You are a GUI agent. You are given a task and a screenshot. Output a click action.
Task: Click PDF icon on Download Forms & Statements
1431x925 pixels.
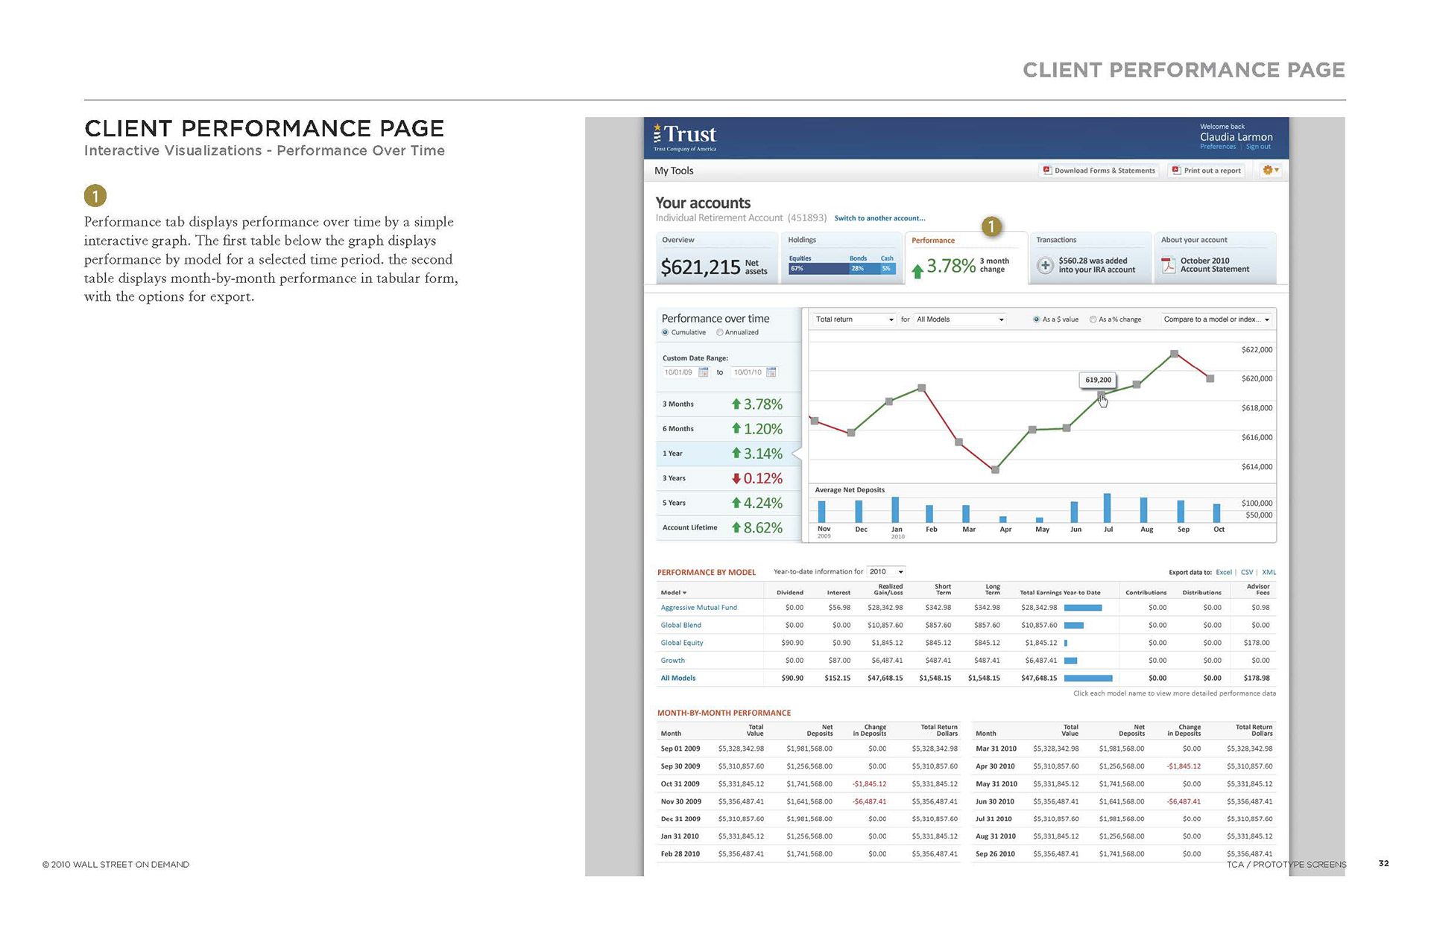1047,171
